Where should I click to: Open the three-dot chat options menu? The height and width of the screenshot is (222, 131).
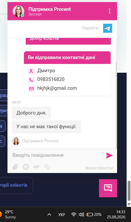pos(110,11)
